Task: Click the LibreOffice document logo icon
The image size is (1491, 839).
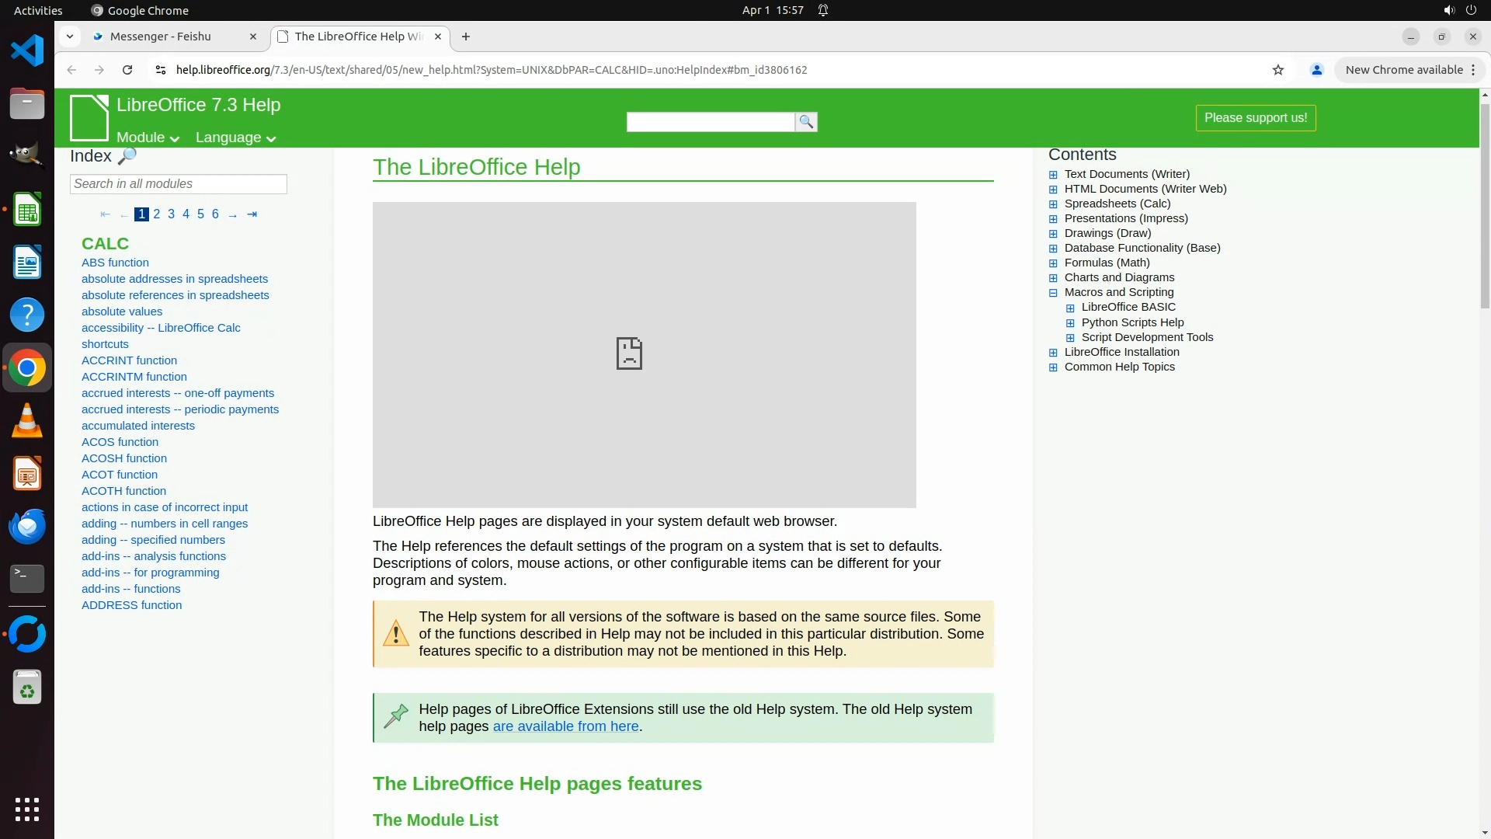Action: [x=89, y=117]
